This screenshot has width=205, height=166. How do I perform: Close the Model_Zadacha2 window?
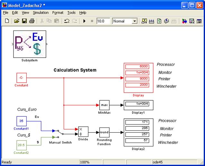(200, 5)
